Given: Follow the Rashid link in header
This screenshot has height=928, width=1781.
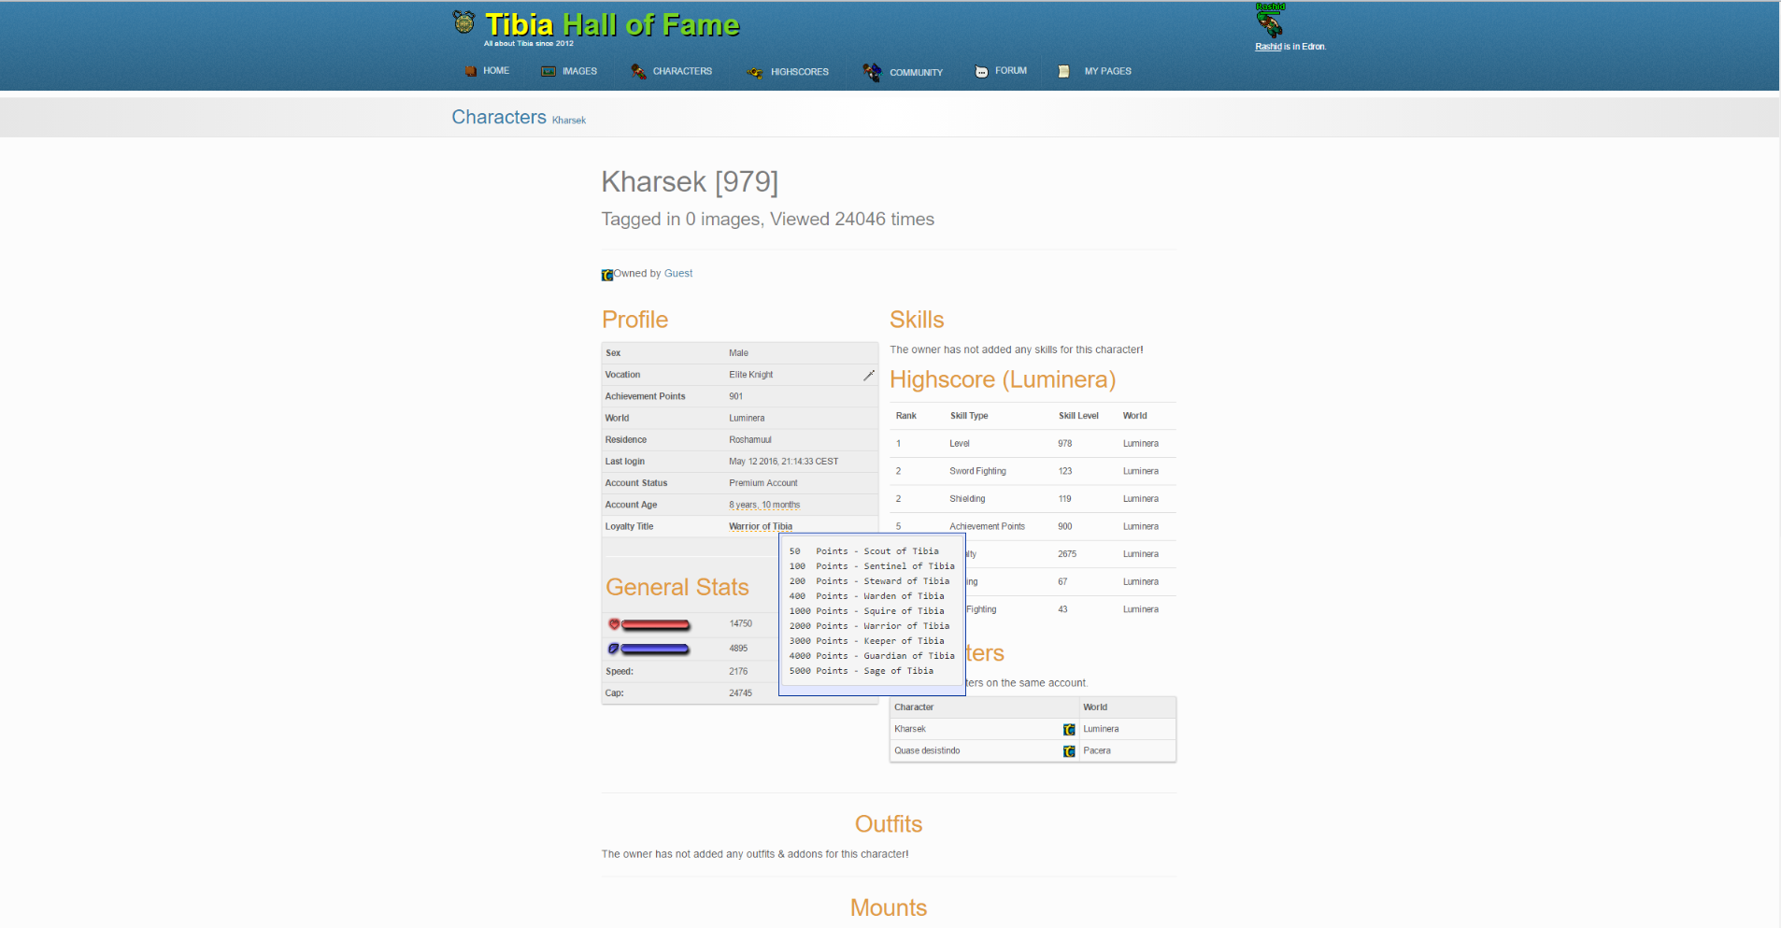Looking at the screenshot, I should pyautogui.click(x=1267, y=47).
